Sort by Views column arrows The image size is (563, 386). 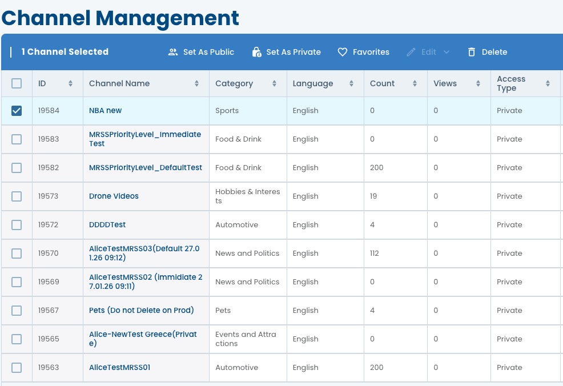click(x=478, y=83)
